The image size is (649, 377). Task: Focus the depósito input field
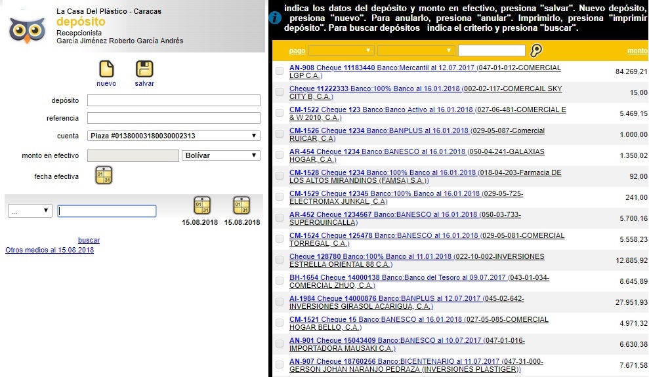point(173,100)
